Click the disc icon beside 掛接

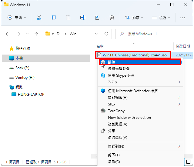[103, 62]
